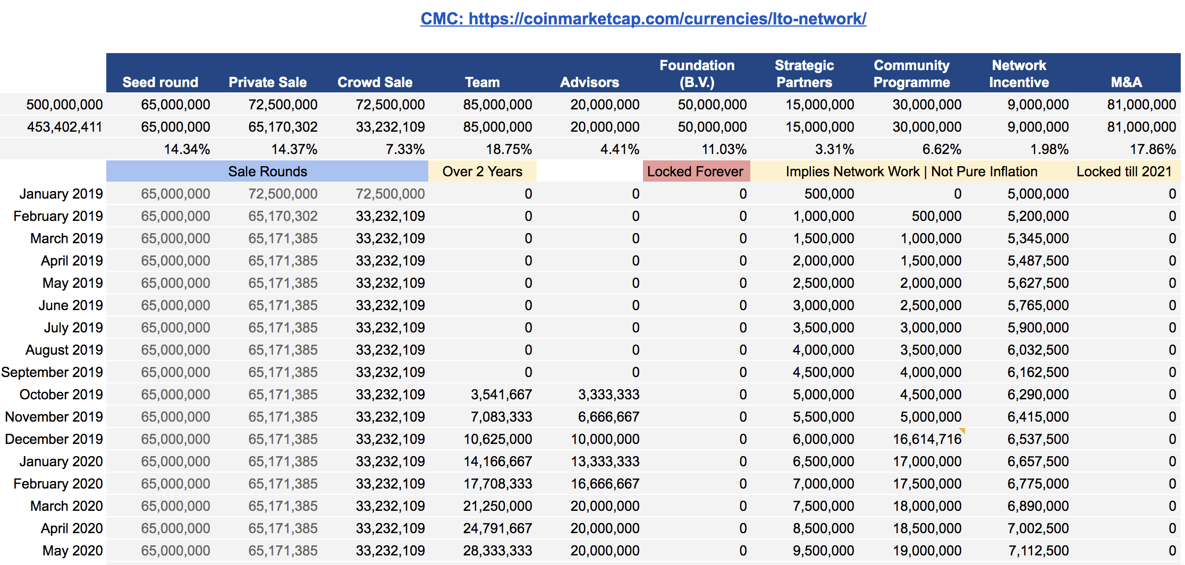Image resolution: width=1185 pixels, height=565 pixels.
Task: Click the Team percentage 18.75%
Action: (x=509, y=149)
